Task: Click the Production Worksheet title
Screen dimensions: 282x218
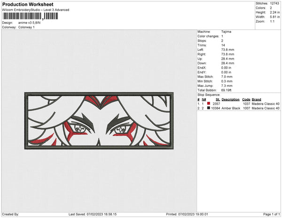Action: 28,4
